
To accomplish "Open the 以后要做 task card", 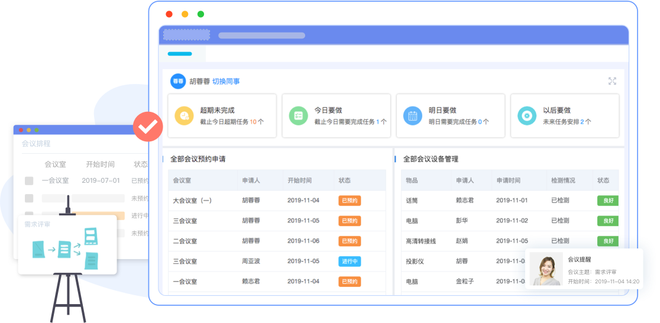I will (x=565, y=116).
